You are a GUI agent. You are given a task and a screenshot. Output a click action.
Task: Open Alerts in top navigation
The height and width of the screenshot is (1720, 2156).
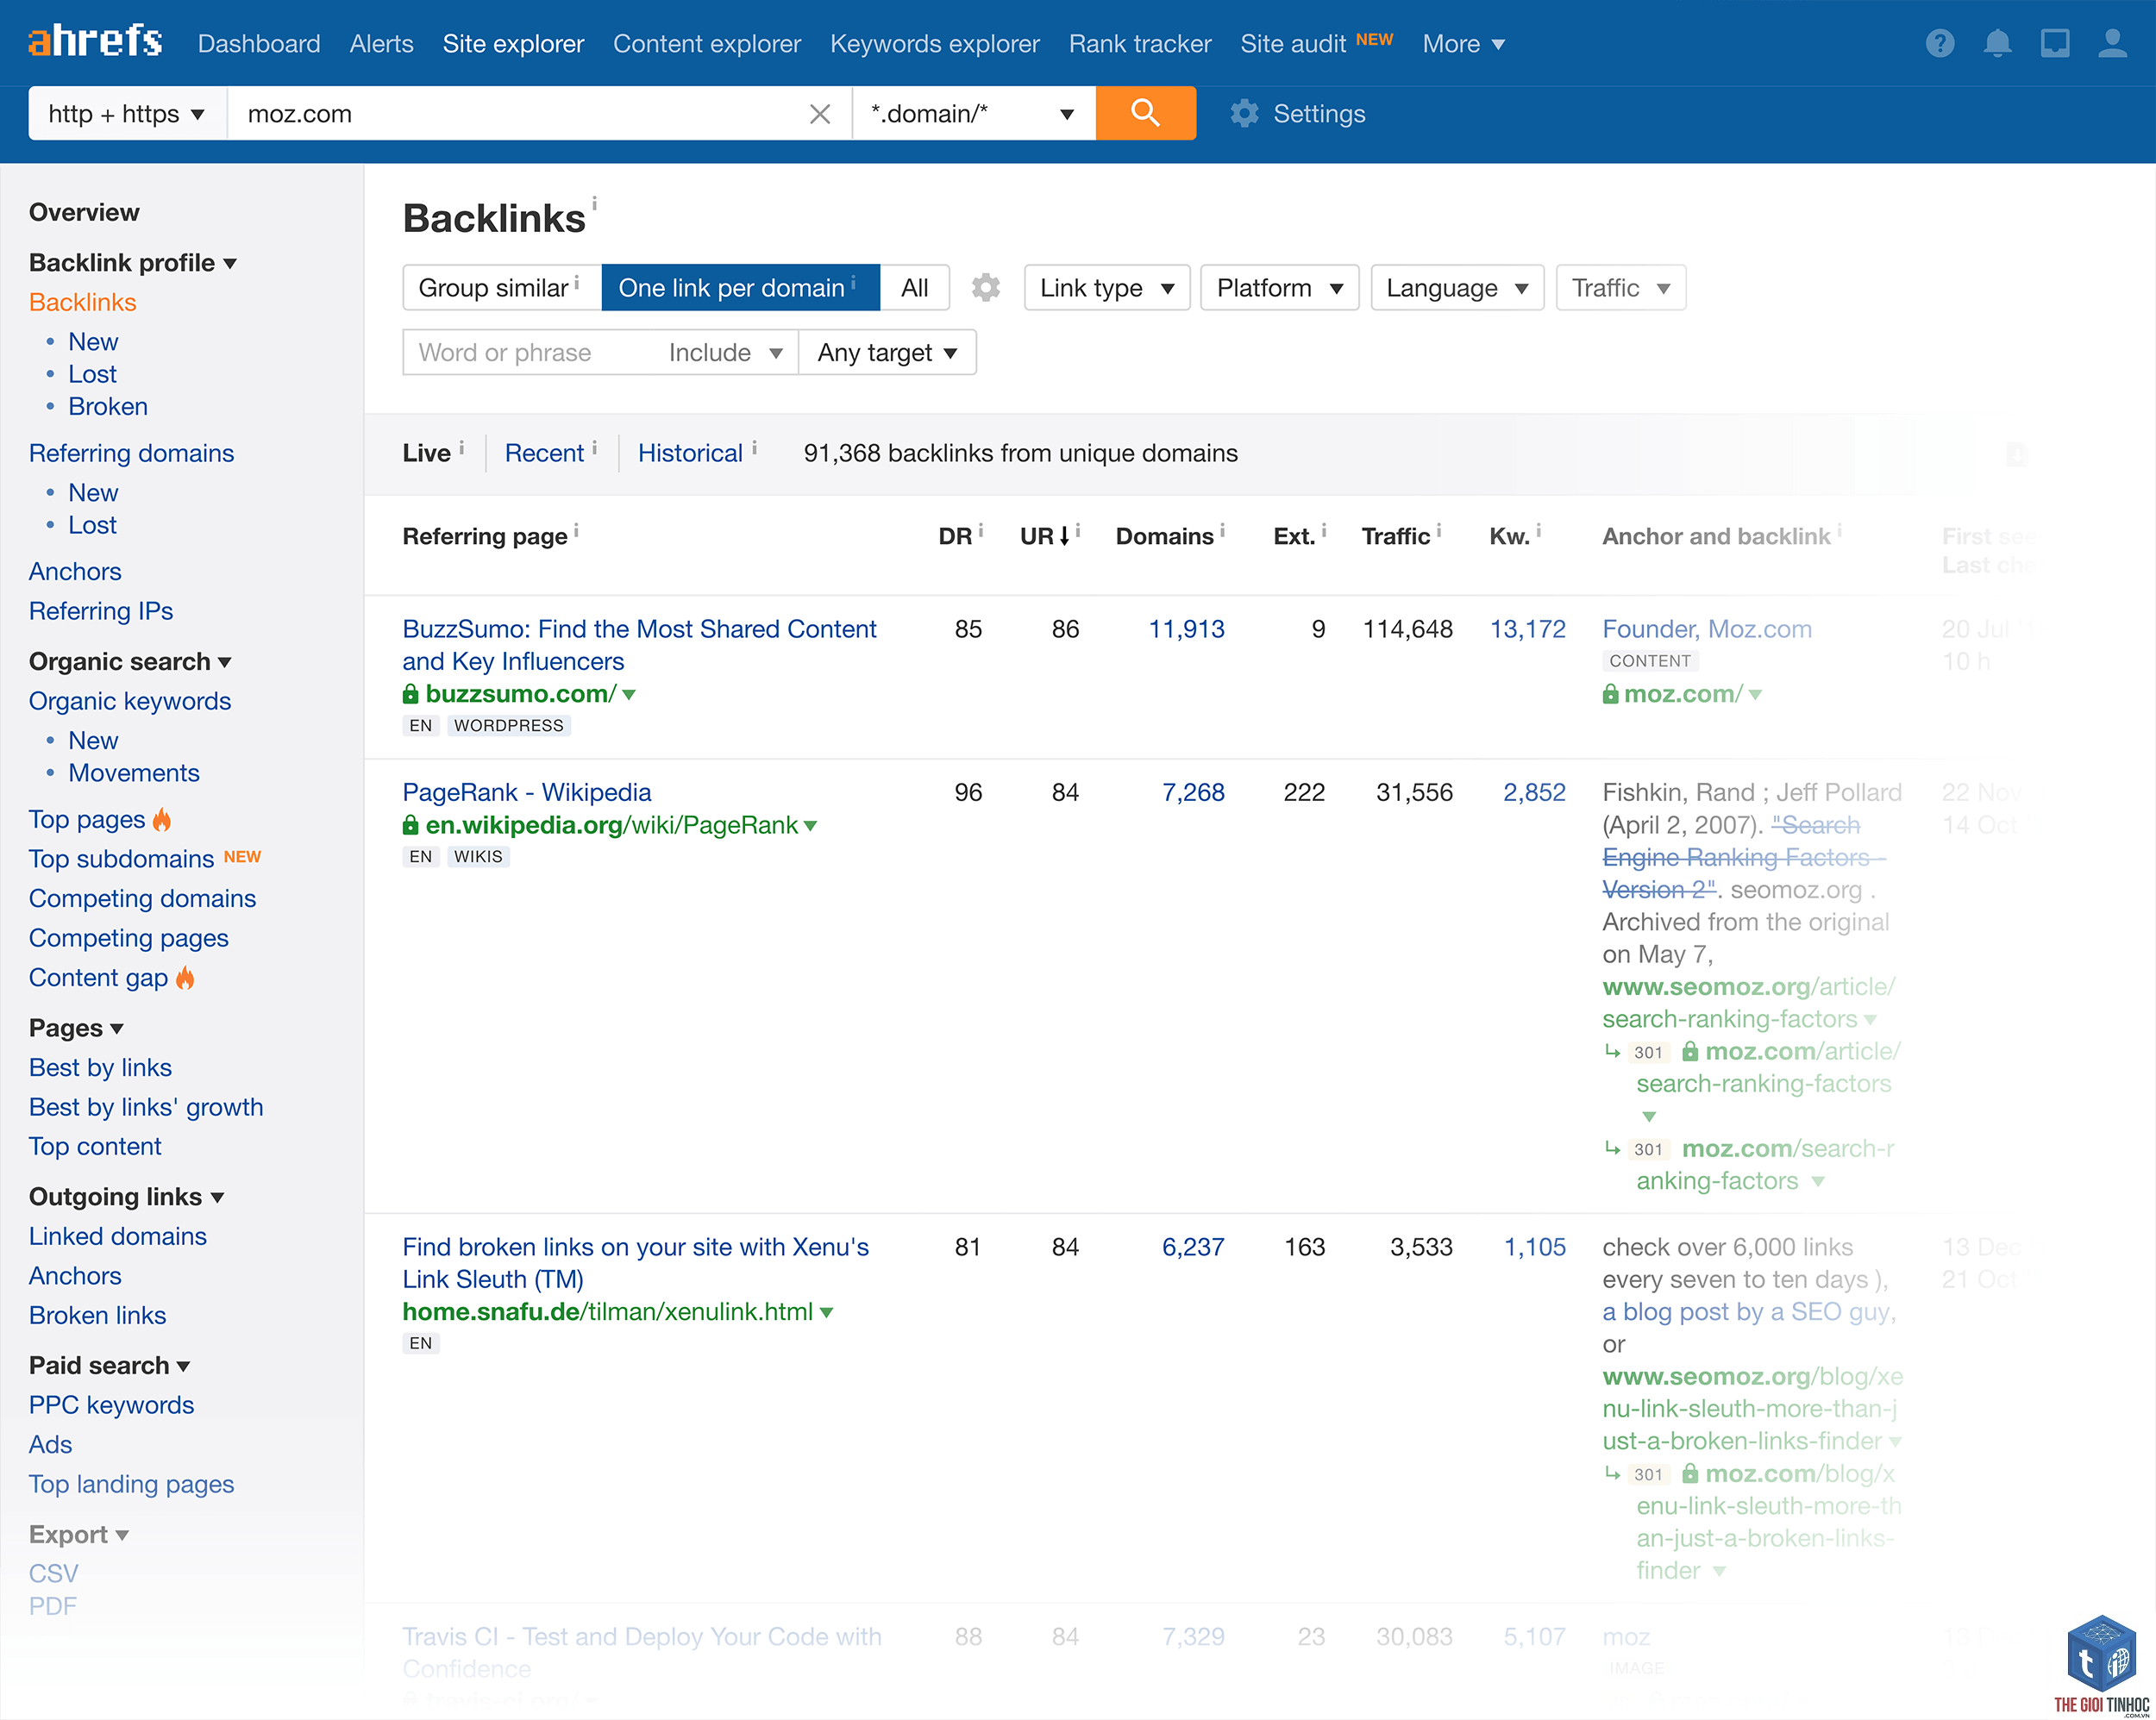pyautogui.click(x=381, y=43)
